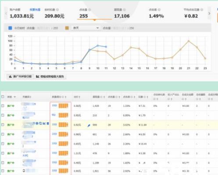Select the 1.49% click-rate metric tab
This screenshot has height=175, width=218.
click(x=164, y=14)
